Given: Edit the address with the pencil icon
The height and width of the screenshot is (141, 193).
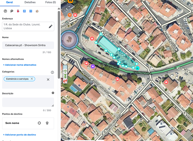Looking at the screenshot, I should 50,27.
